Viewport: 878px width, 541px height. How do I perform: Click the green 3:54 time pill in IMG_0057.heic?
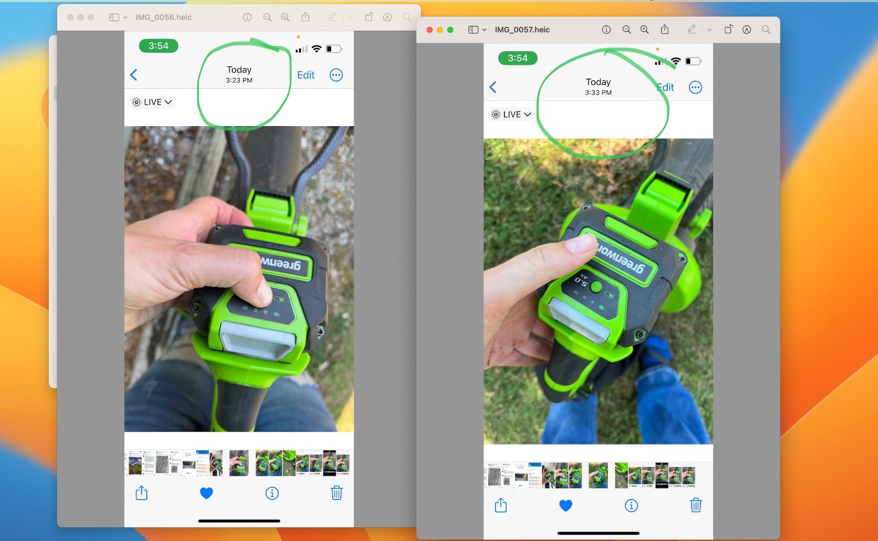click(518, 58)
